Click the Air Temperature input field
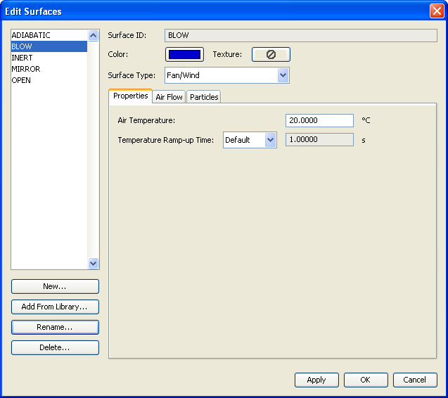448x398 pixels. pos(319,120)
